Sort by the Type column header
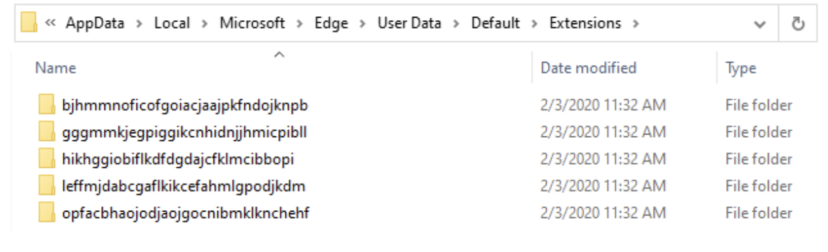Viewport: 828px width, 252px height. coord(740,67)
